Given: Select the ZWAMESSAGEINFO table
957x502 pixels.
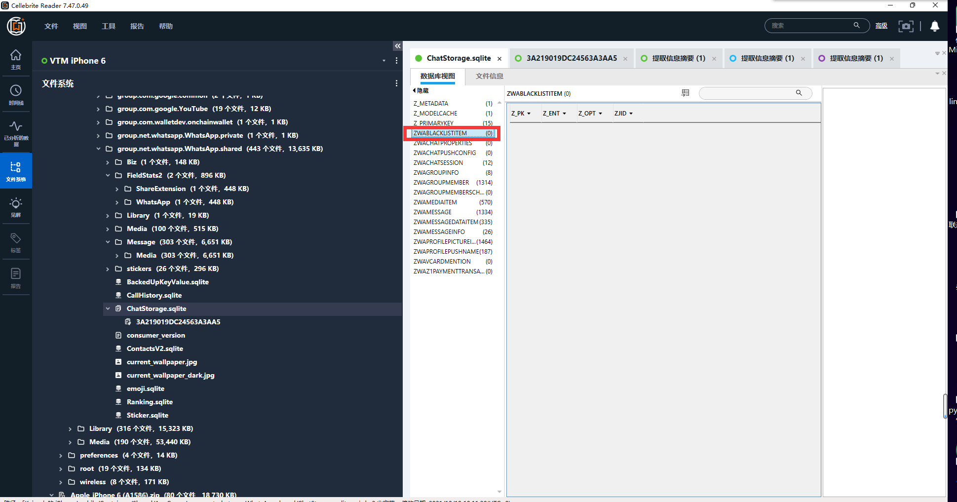Looking at the screenshot, I should click(x=453, y=232).
